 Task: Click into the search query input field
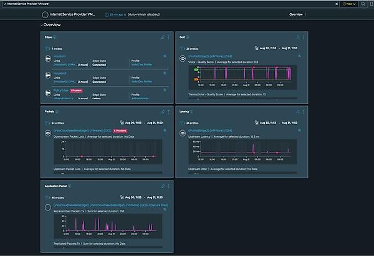point(156,4)
